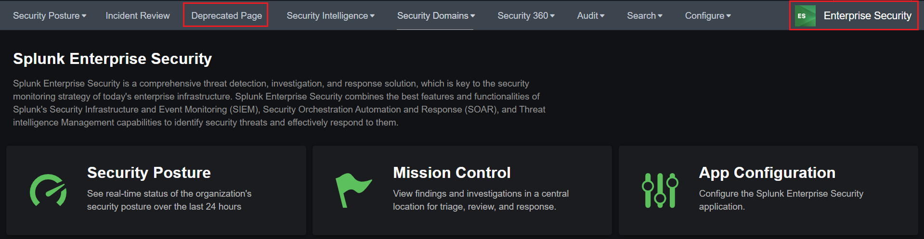Expand the Audit menu in navigation
Viewport: 924px width, 239px height.
coord(590,16)
